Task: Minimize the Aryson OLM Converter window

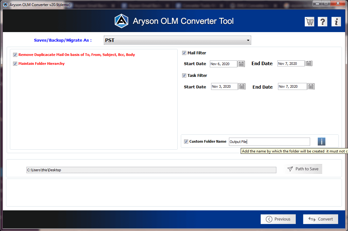Action: click(x=317, y=3)
